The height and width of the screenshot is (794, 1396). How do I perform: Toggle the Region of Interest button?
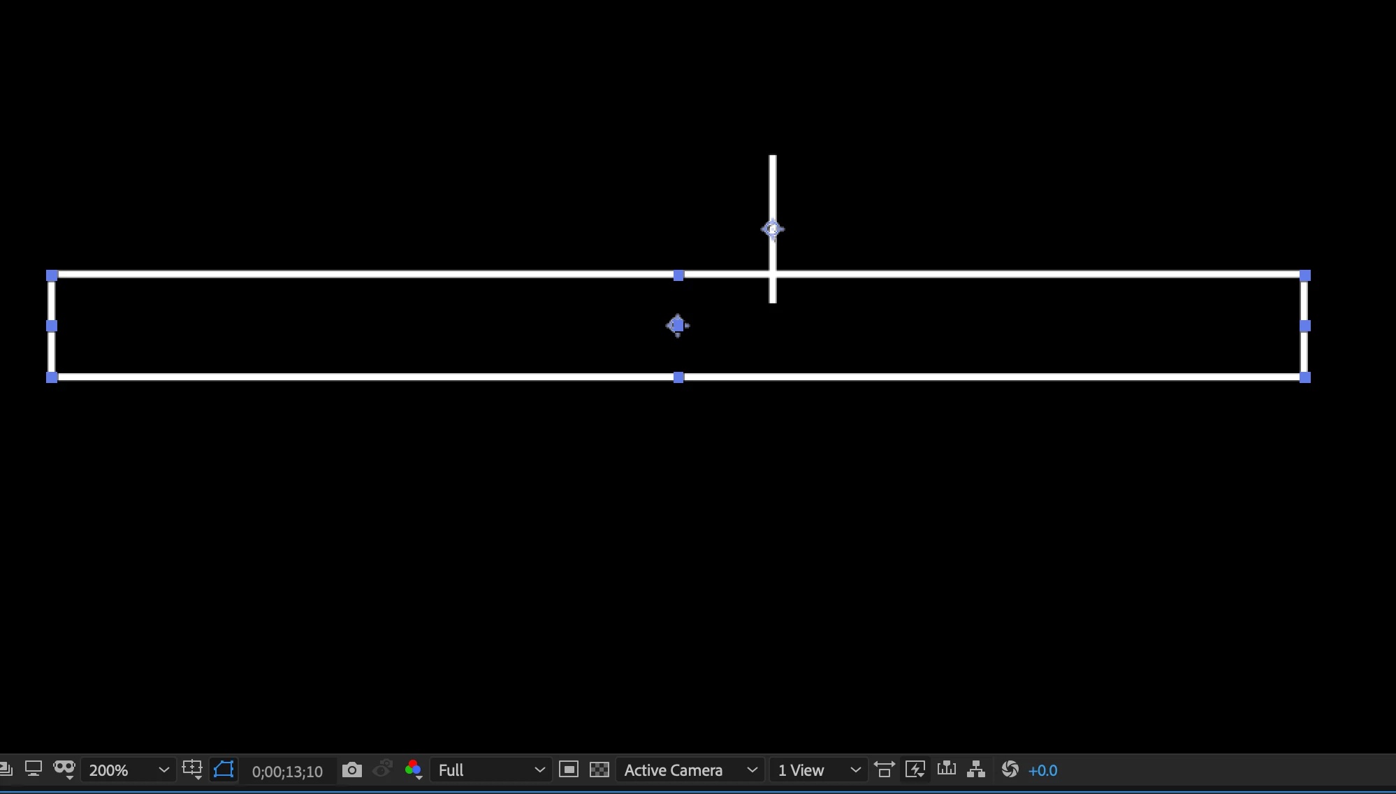(x=569, y=770)
